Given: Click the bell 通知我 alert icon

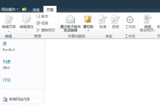Looking at the screenshot, I should click(x=88, y=19).
